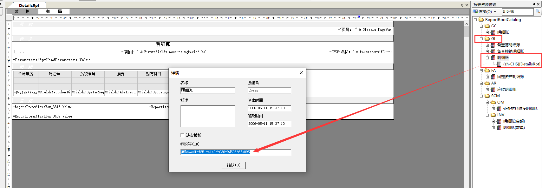Click the 备查簿明细账 report icon
The height and width of the screenshot is (188, 542).
pos(493,45)
